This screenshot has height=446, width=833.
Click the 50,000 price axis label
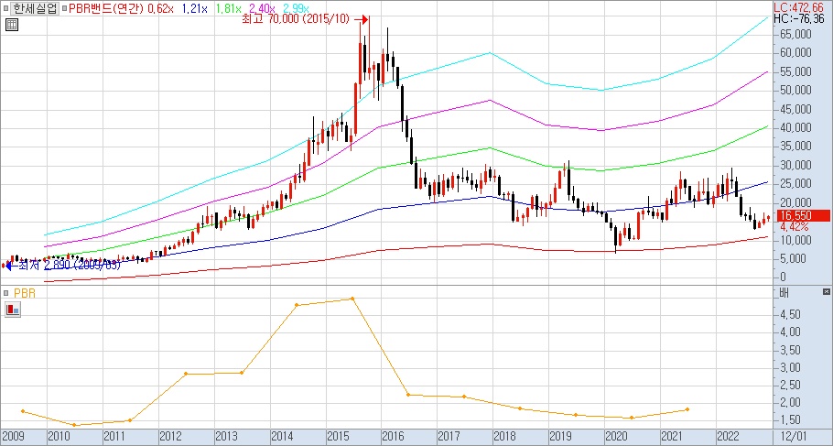pos(795,91)
